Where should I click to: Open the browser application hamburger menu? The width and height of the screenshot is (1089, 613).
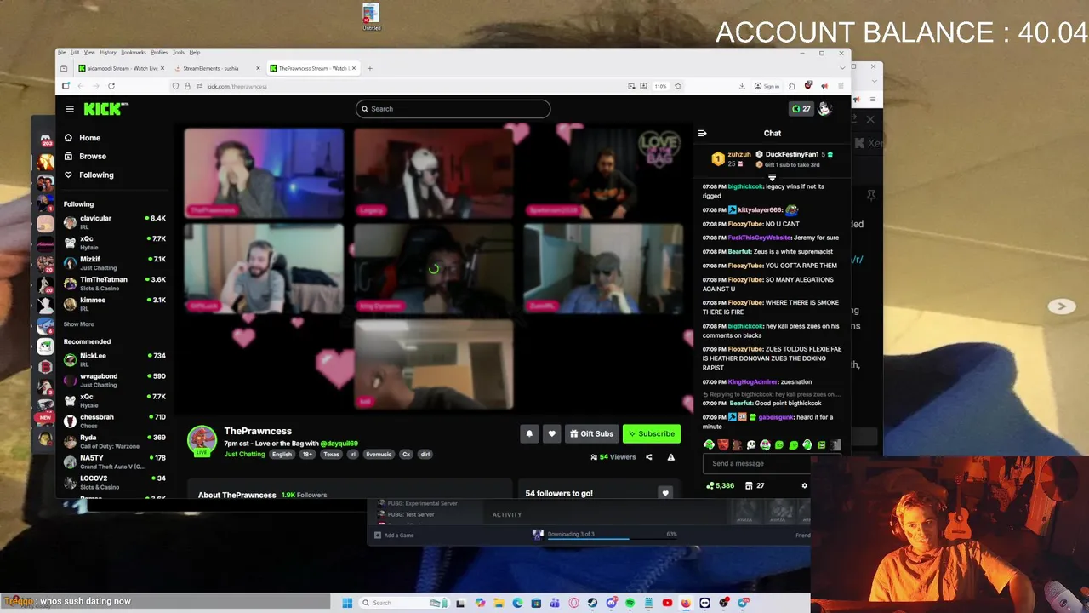click(x=841, y=86)
